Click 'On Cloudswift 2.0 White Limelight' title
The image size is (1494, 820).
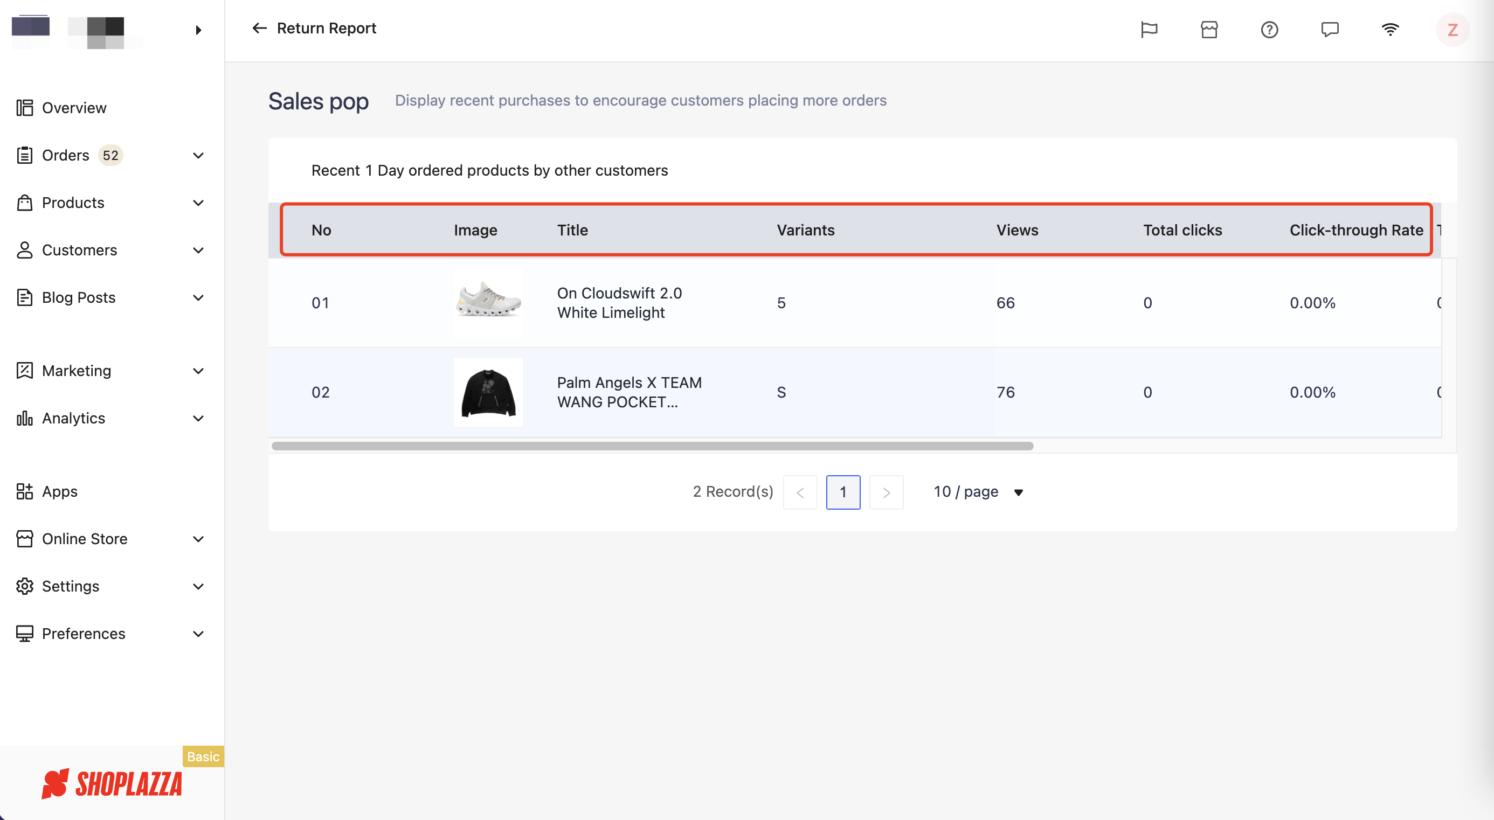coord(619,303)
